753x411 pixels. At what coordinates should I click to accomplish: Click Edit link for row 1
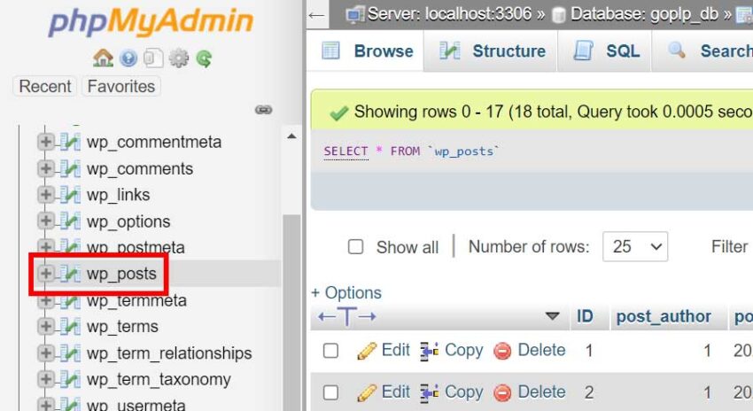(396, 350)
